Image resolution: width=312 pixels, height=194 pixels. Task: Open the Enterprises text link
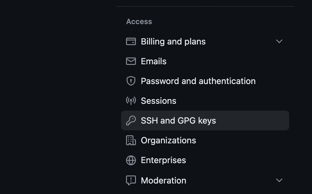coord(163,160)
